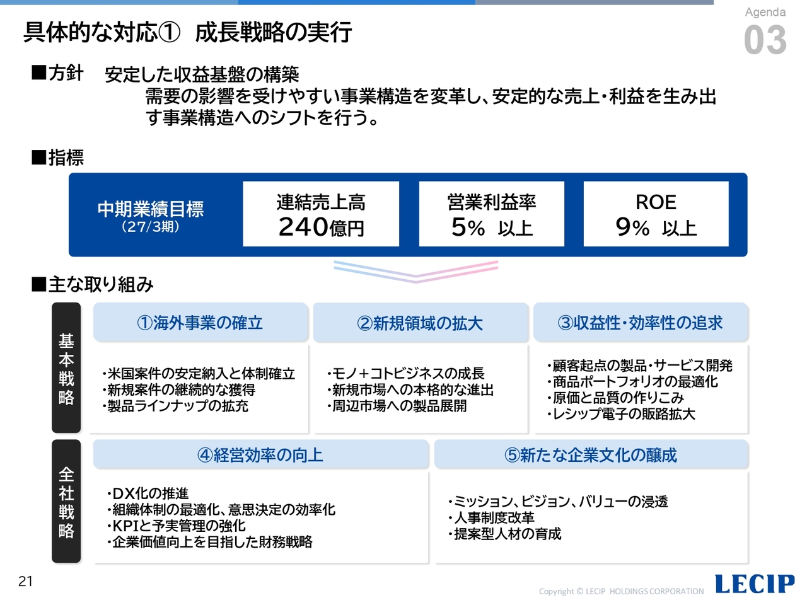
Task: Click the ■主な取り組み heading
Action: (x=93, y=284)
